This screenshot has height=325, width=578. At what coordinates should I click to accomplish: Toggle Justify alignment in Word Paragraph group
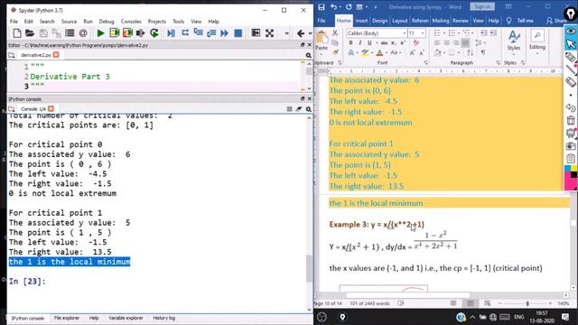465,43
